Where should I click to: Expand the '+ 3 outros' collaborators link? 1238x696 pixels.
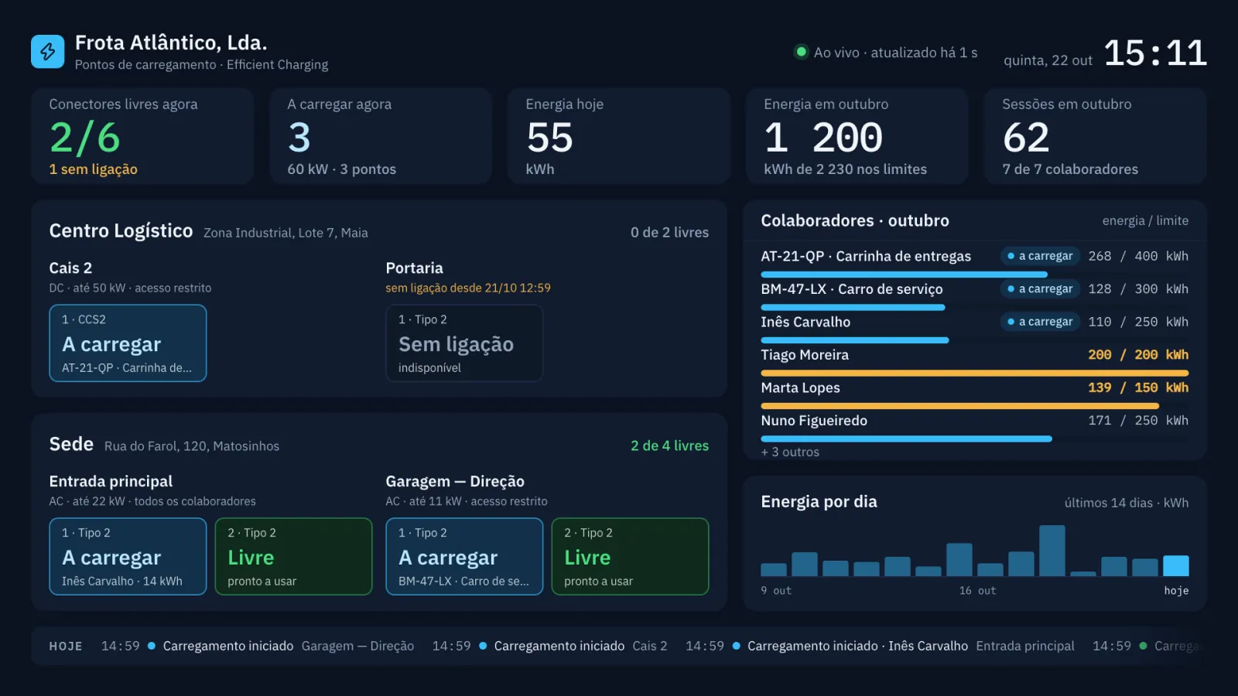(790, 452)
